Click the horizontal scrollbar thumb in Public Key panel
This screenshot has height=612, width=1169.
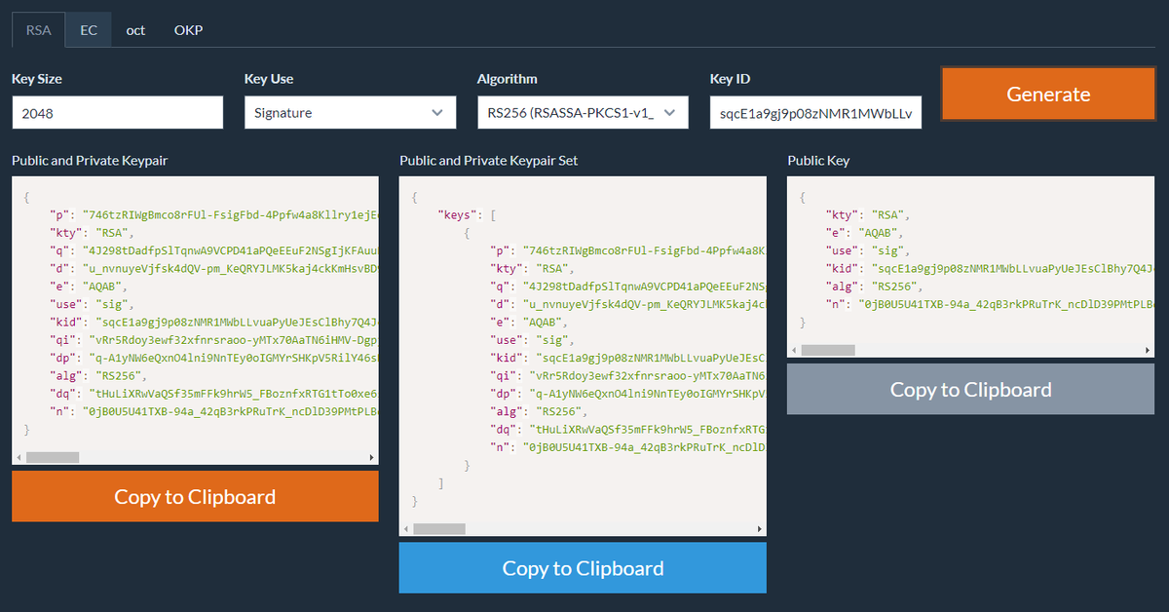[828, 350]
